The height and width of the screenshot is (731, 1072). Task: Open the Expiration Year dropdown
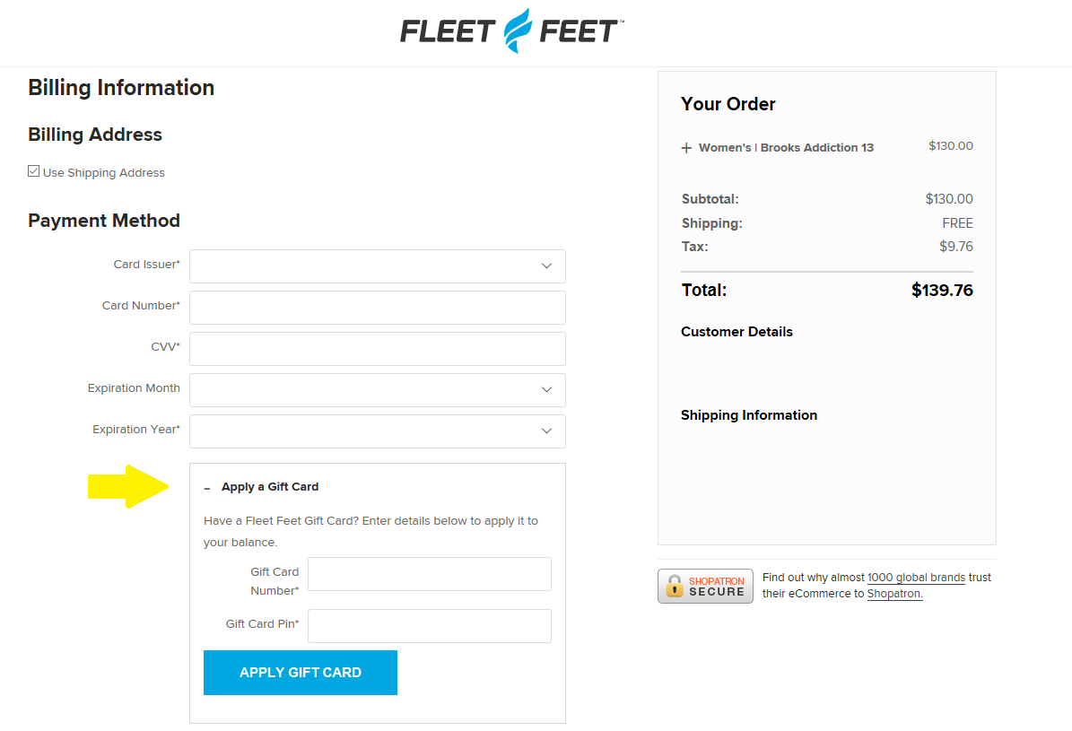point(377,431)
